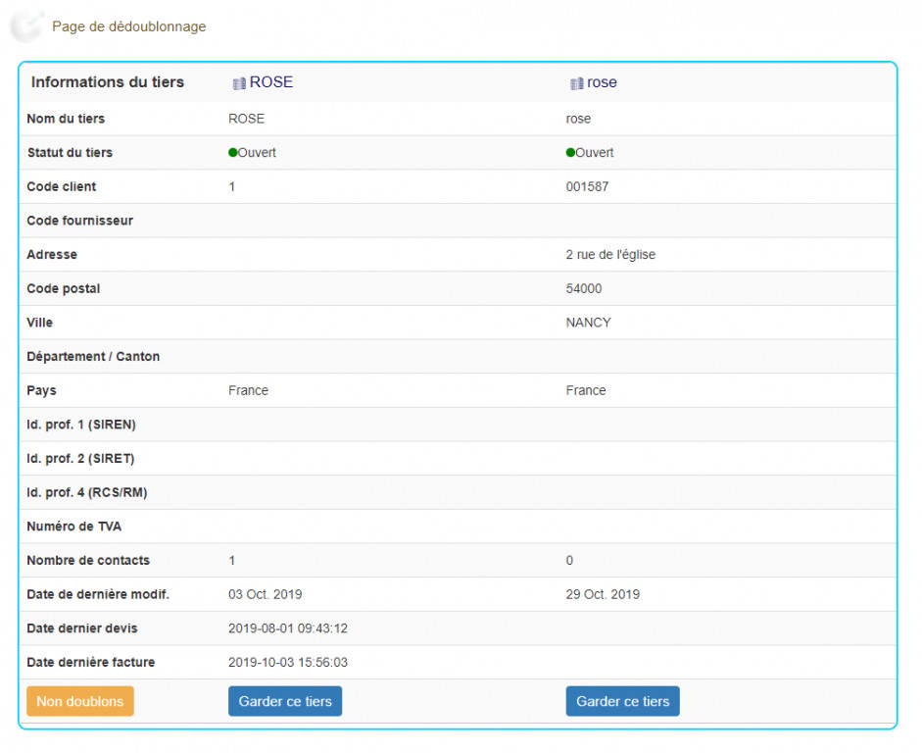This screenshot has height=753, width=922.
Task: Click the NANCY city value
Action: pyautogui.click(x=588, y=323)
